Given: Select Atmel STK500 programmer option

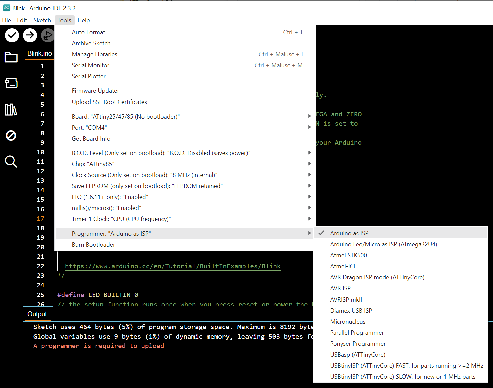Looking at the screenshot, I should [x=348, y=255].
